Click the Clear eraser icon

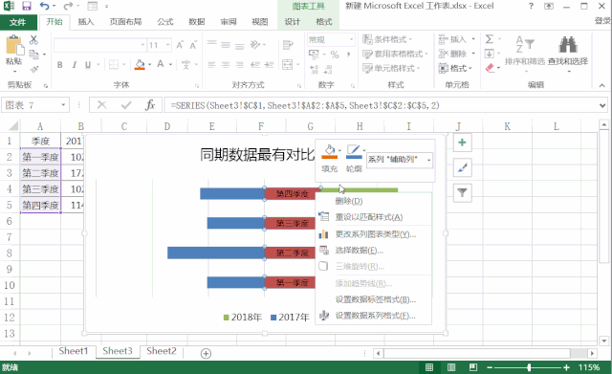coord(490,68)
